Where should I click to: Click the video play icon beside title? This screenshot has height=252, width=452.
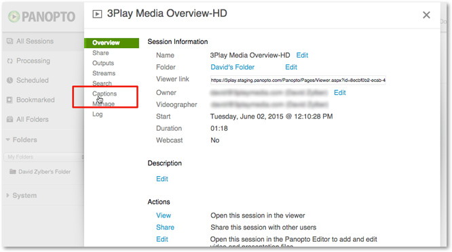pyautogui.click(x=97, y=14)
